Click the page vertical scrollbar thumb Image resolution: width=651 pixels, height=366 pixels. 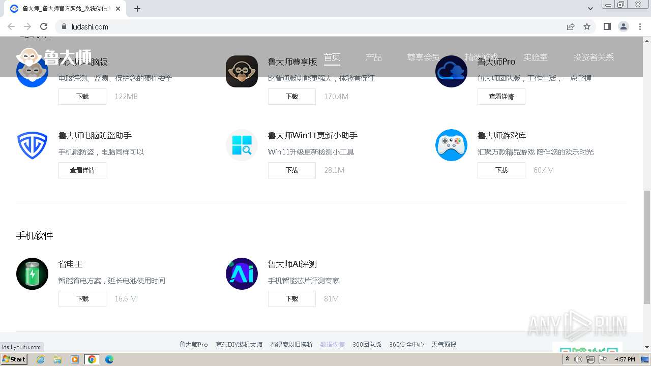646,247
